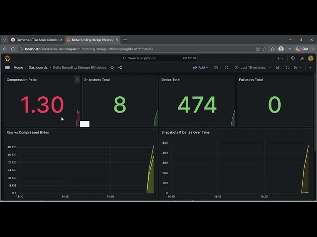Viewport: 317px width, 237px height.
Task: Open browser settings and more menu
Action: pos(289,49)
